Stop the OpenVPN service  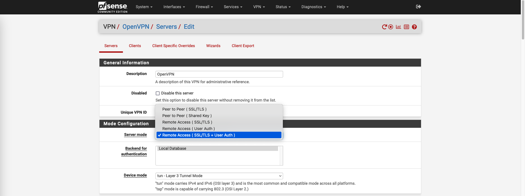point(391,27)
